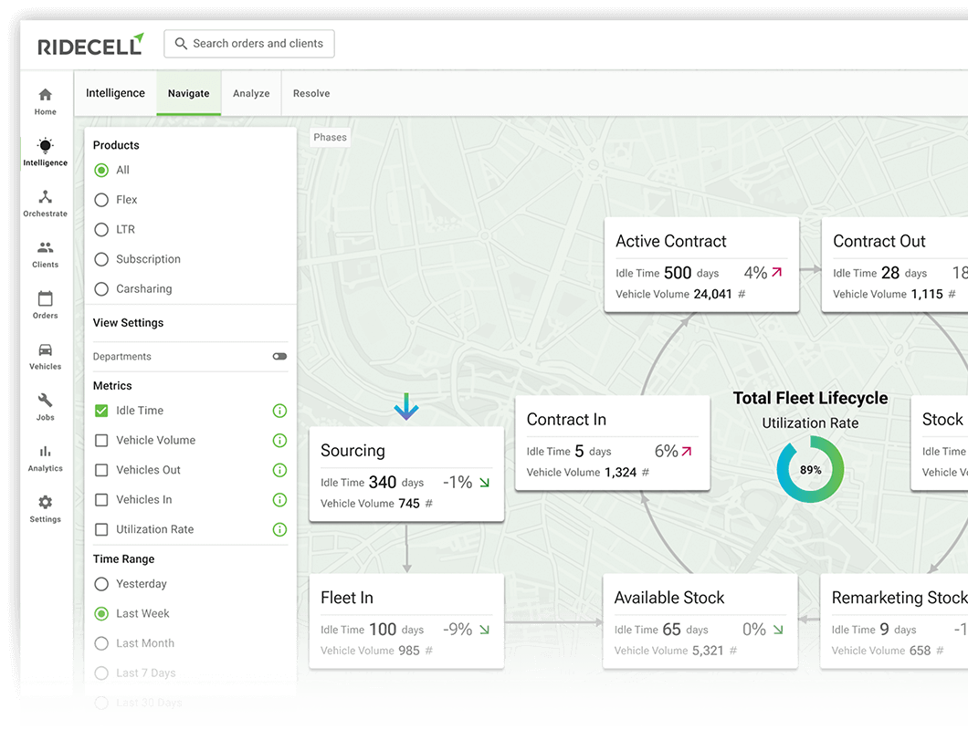
Task: Open the Fleet In phase card
Action: tap(406, 620)
